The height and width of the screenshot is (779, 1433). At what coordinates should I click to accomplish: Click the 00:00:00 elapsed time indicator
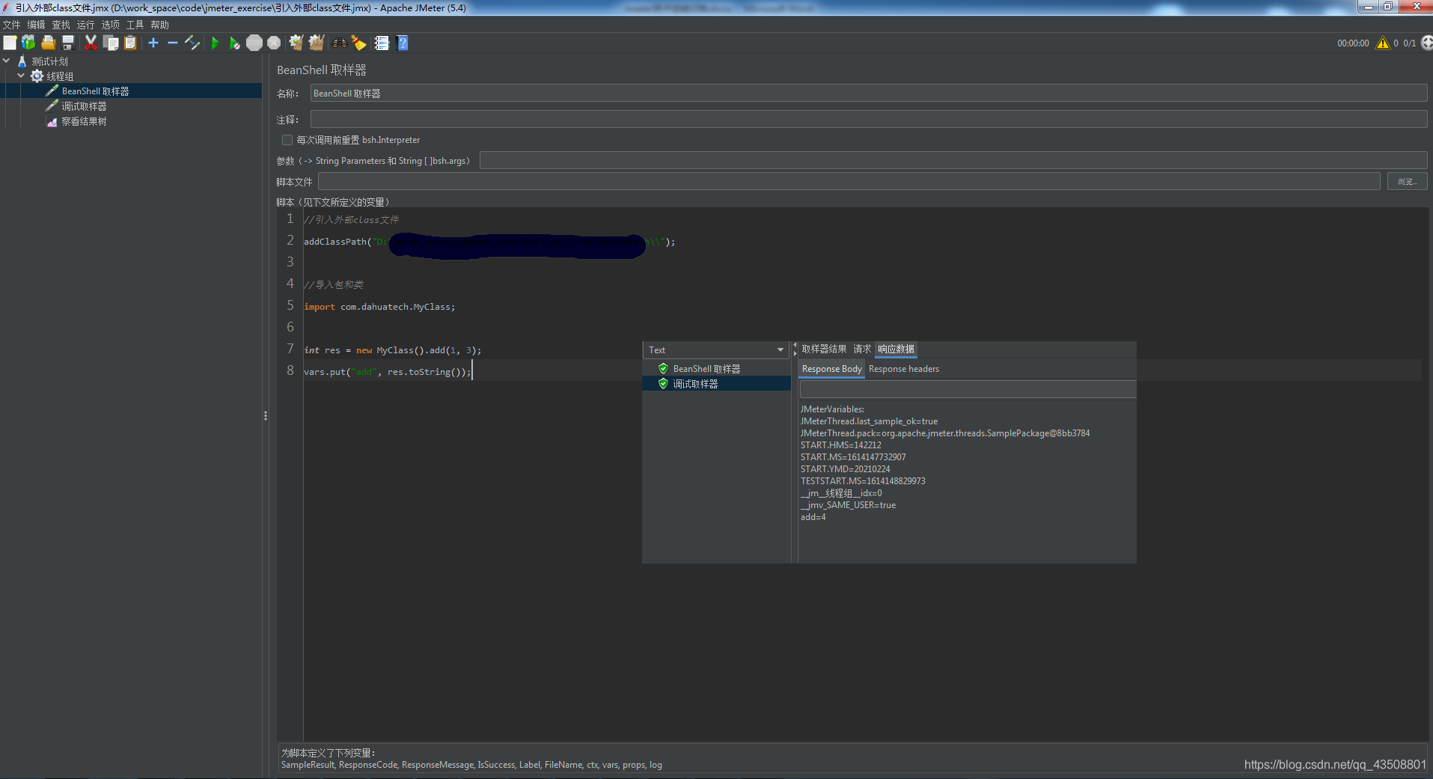tap(1353, 43)
